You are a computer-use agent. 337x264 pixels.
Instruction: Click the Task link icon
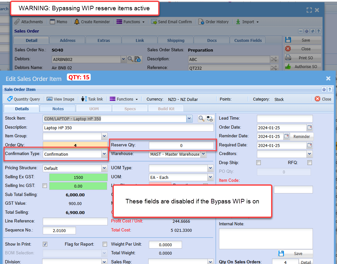(x=84, y=99)
